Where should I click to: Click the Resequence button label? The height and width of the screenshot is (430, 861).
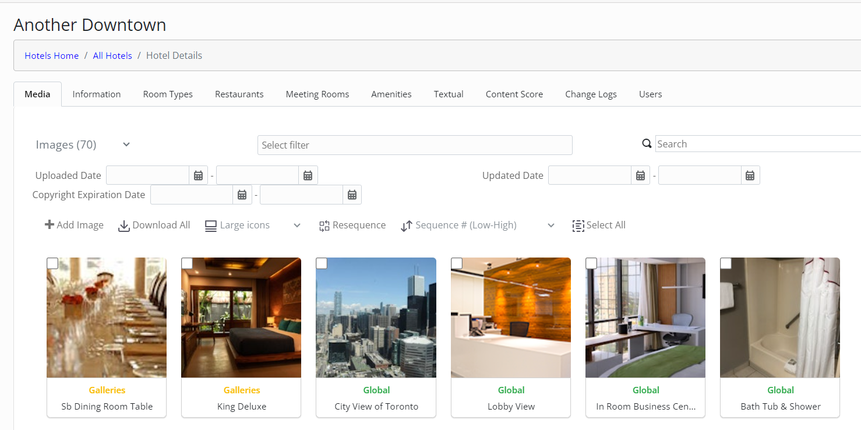pos(359,225)
